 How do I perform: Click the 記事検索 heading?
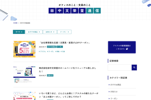pyautogui.click(x=114, y=61)
